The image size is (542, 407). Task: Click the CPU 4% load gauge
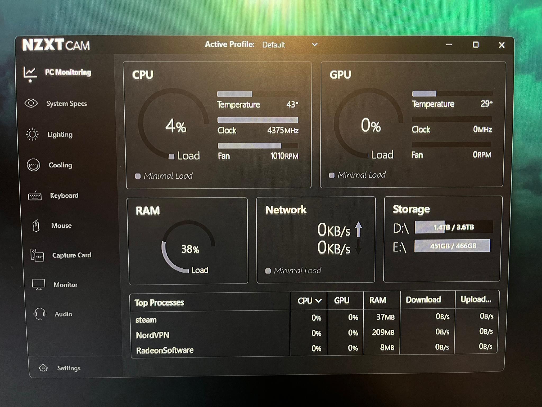point(173,124)
